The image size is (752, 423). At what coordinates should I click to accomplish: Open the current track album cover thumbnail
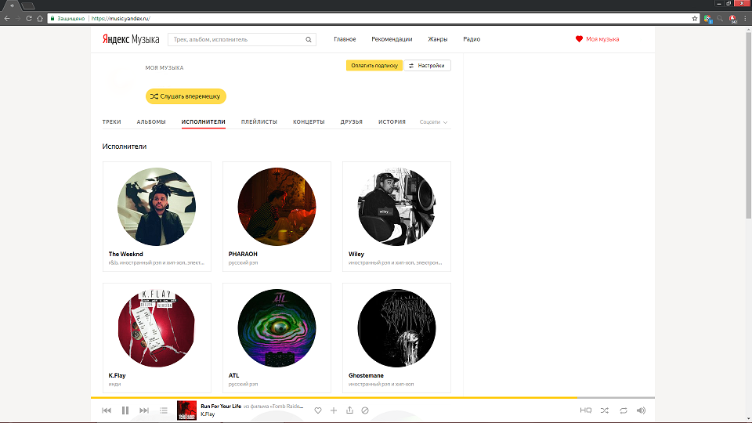[x=186, y=410]
